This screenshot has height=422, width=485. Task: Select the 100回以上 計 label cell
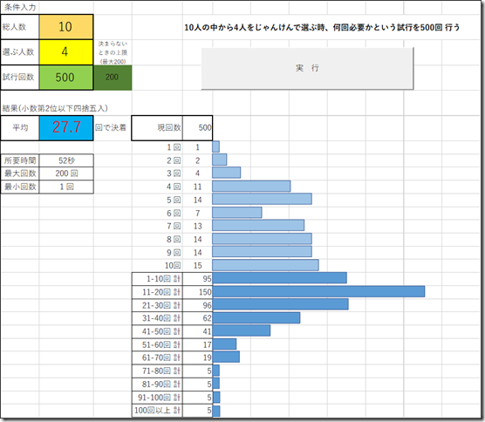[157, 411]
